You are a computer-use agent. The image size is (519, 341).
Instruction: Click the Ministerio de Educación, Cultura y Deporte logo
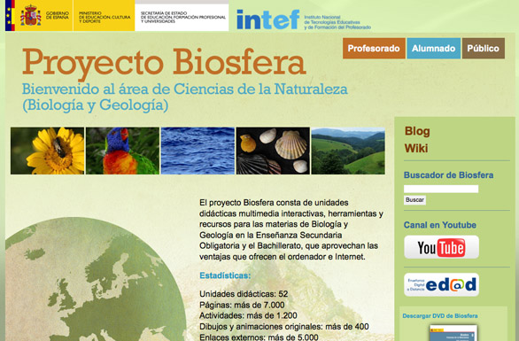point(104,16)
